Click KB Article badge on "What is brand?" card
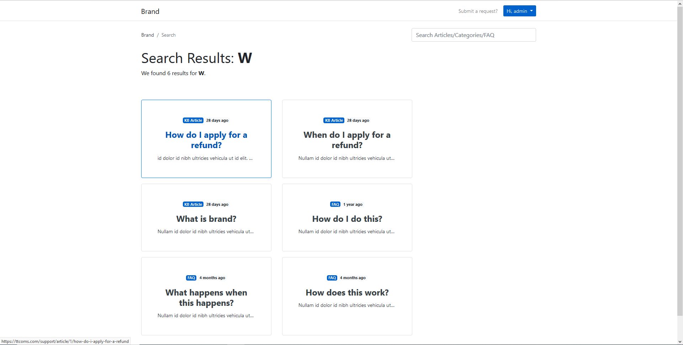683x345 pixels. (x=193, y=204)
